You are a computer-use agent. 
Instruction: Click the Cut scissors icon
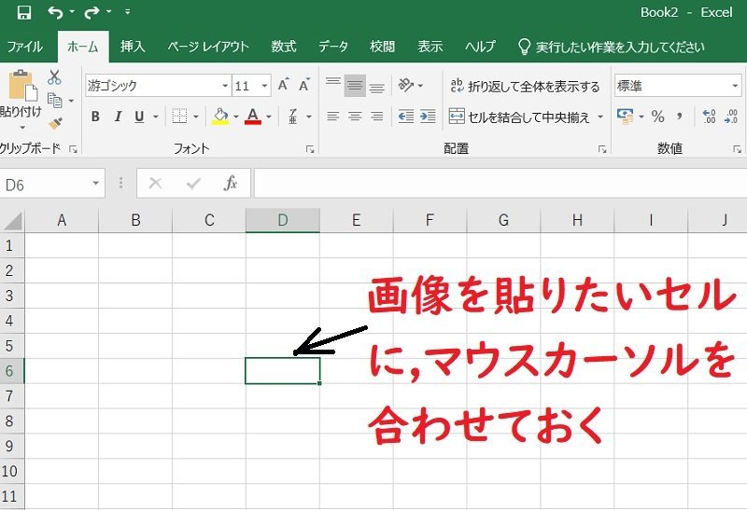click(54, 77)
